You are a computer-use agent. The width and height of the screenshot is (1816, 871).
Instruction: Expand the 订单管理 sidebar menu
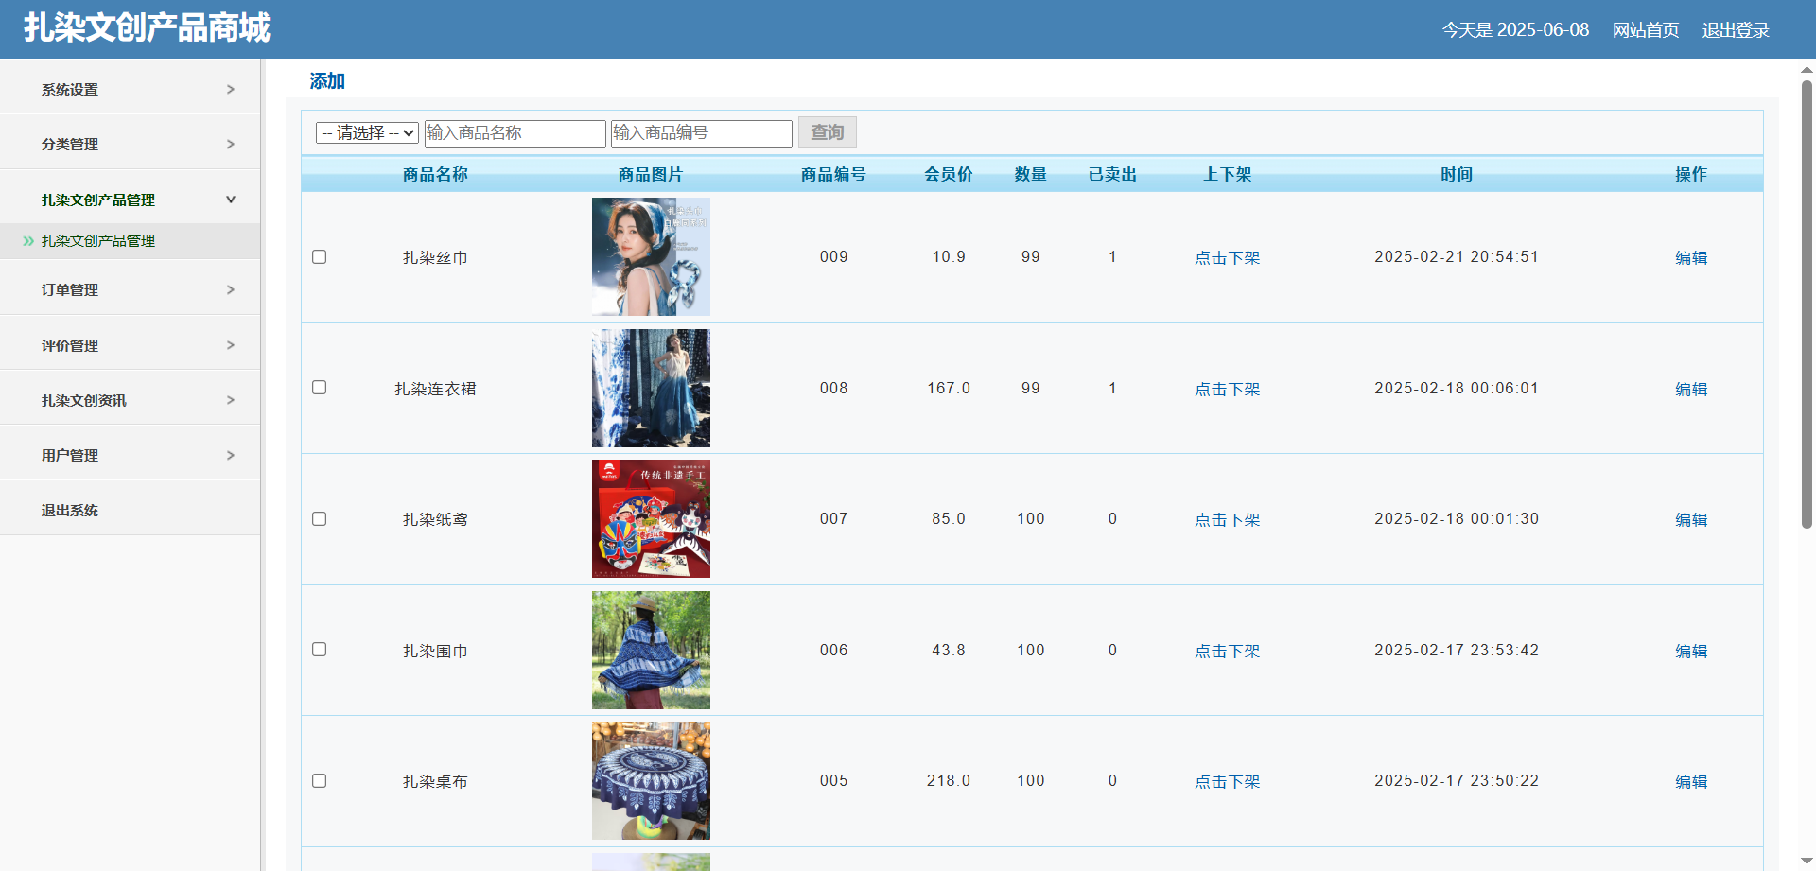point(131,289)
